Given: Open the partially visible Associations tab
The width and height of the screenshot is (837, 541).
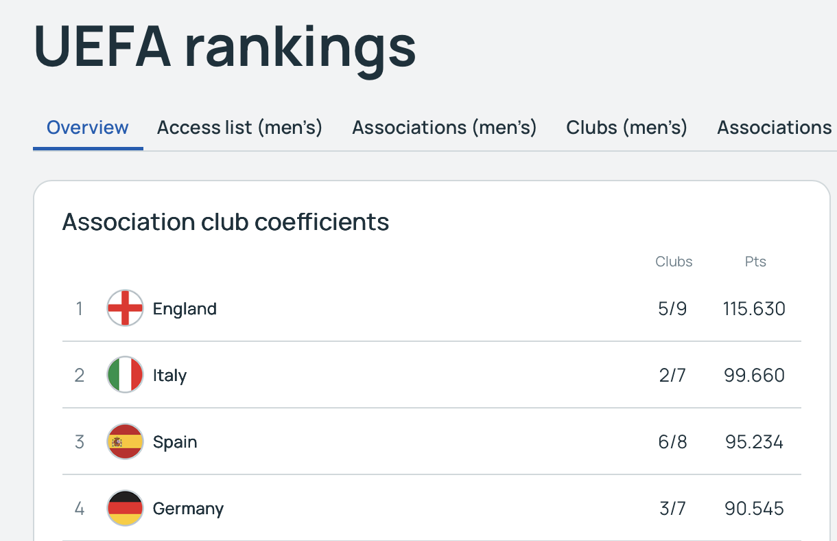Looking at the screenshot, I should tap(776, 128).
